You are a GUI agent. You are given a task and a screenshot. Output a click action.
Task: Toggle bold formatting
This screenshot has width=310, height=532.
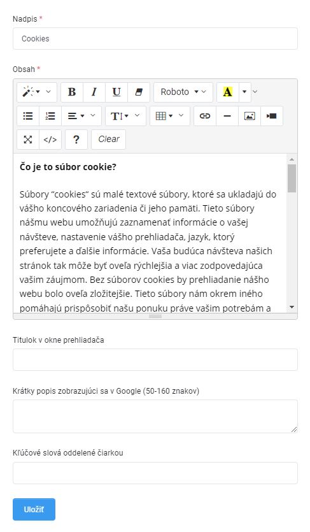pyautogui.click(x=72, y=92)
